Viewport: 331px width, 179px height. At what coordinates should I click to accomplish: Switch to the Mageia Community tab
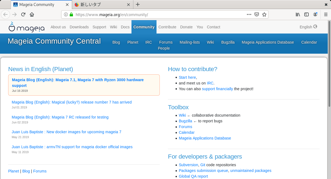point(41,5)
